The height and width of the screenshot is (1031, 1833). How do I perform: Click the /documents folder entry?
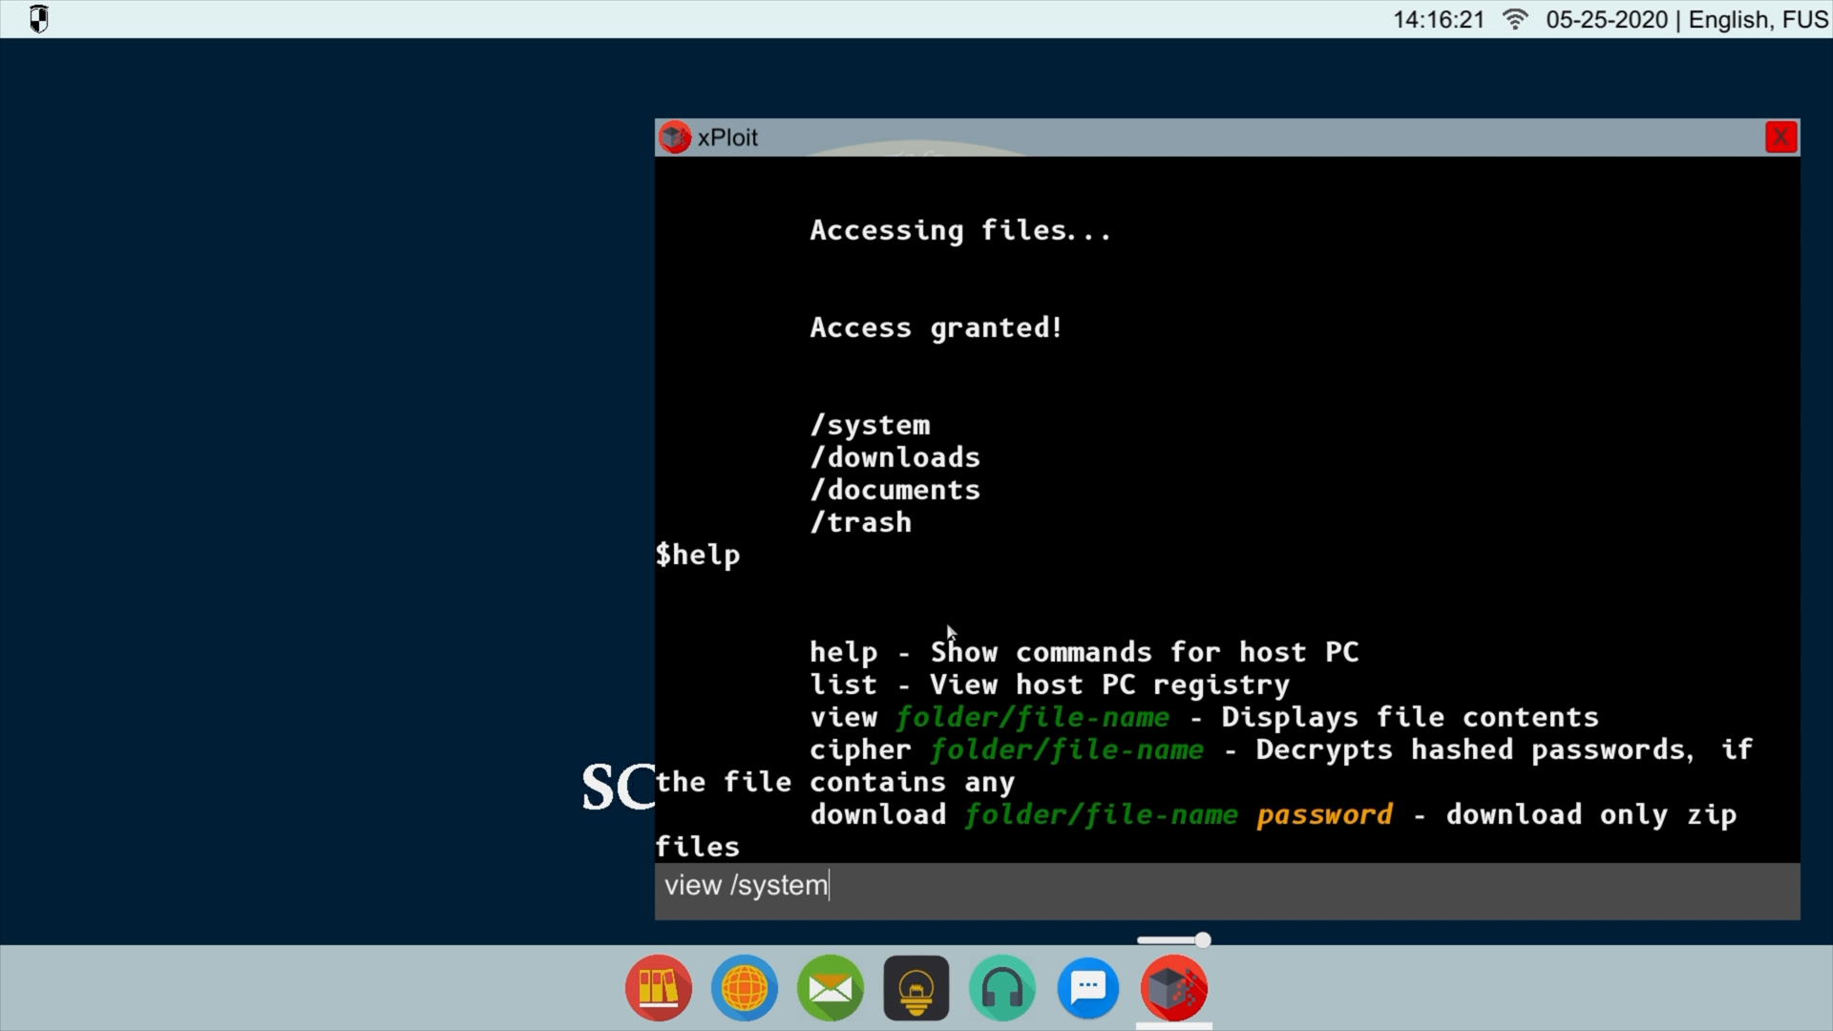click(x=895, y=490)
